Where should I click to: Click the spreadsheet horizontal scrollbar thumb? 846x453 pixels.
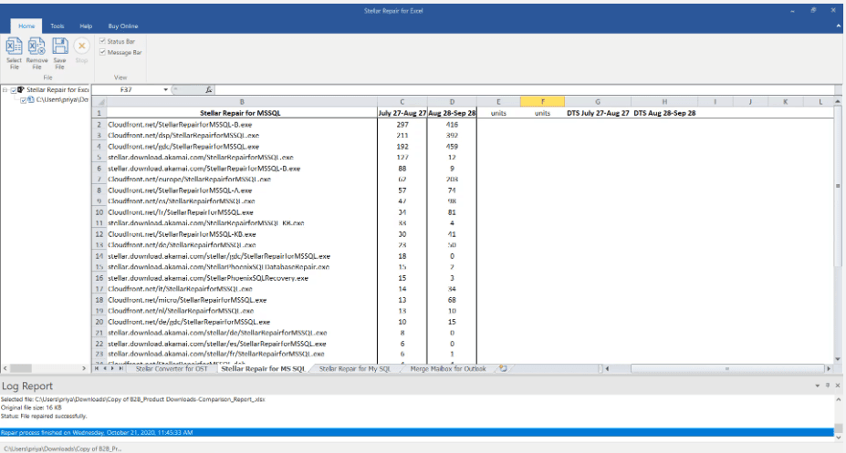coord(727,369)
